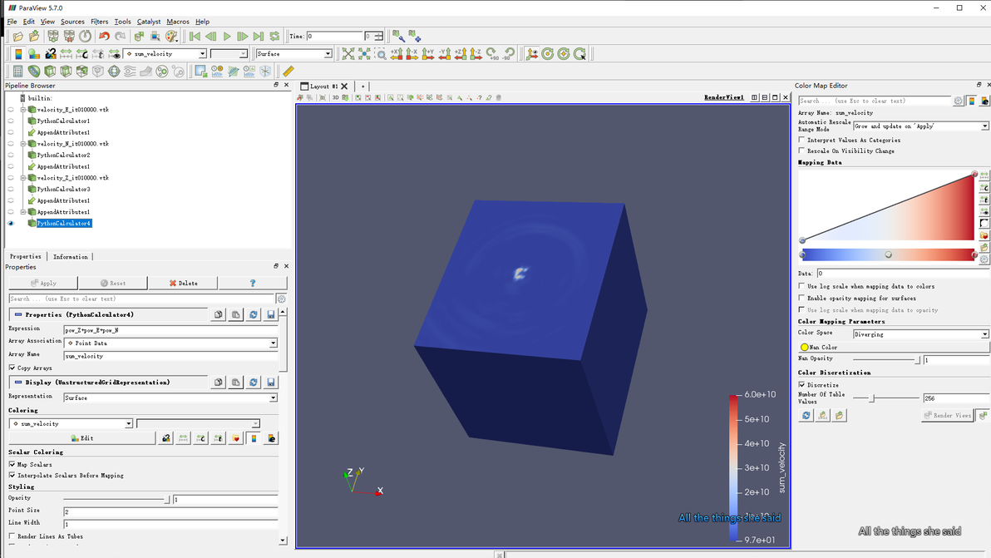Uncheck the Copy Arrays checkbox
This screenshot has height=558, width=991.
pos(12,368)
